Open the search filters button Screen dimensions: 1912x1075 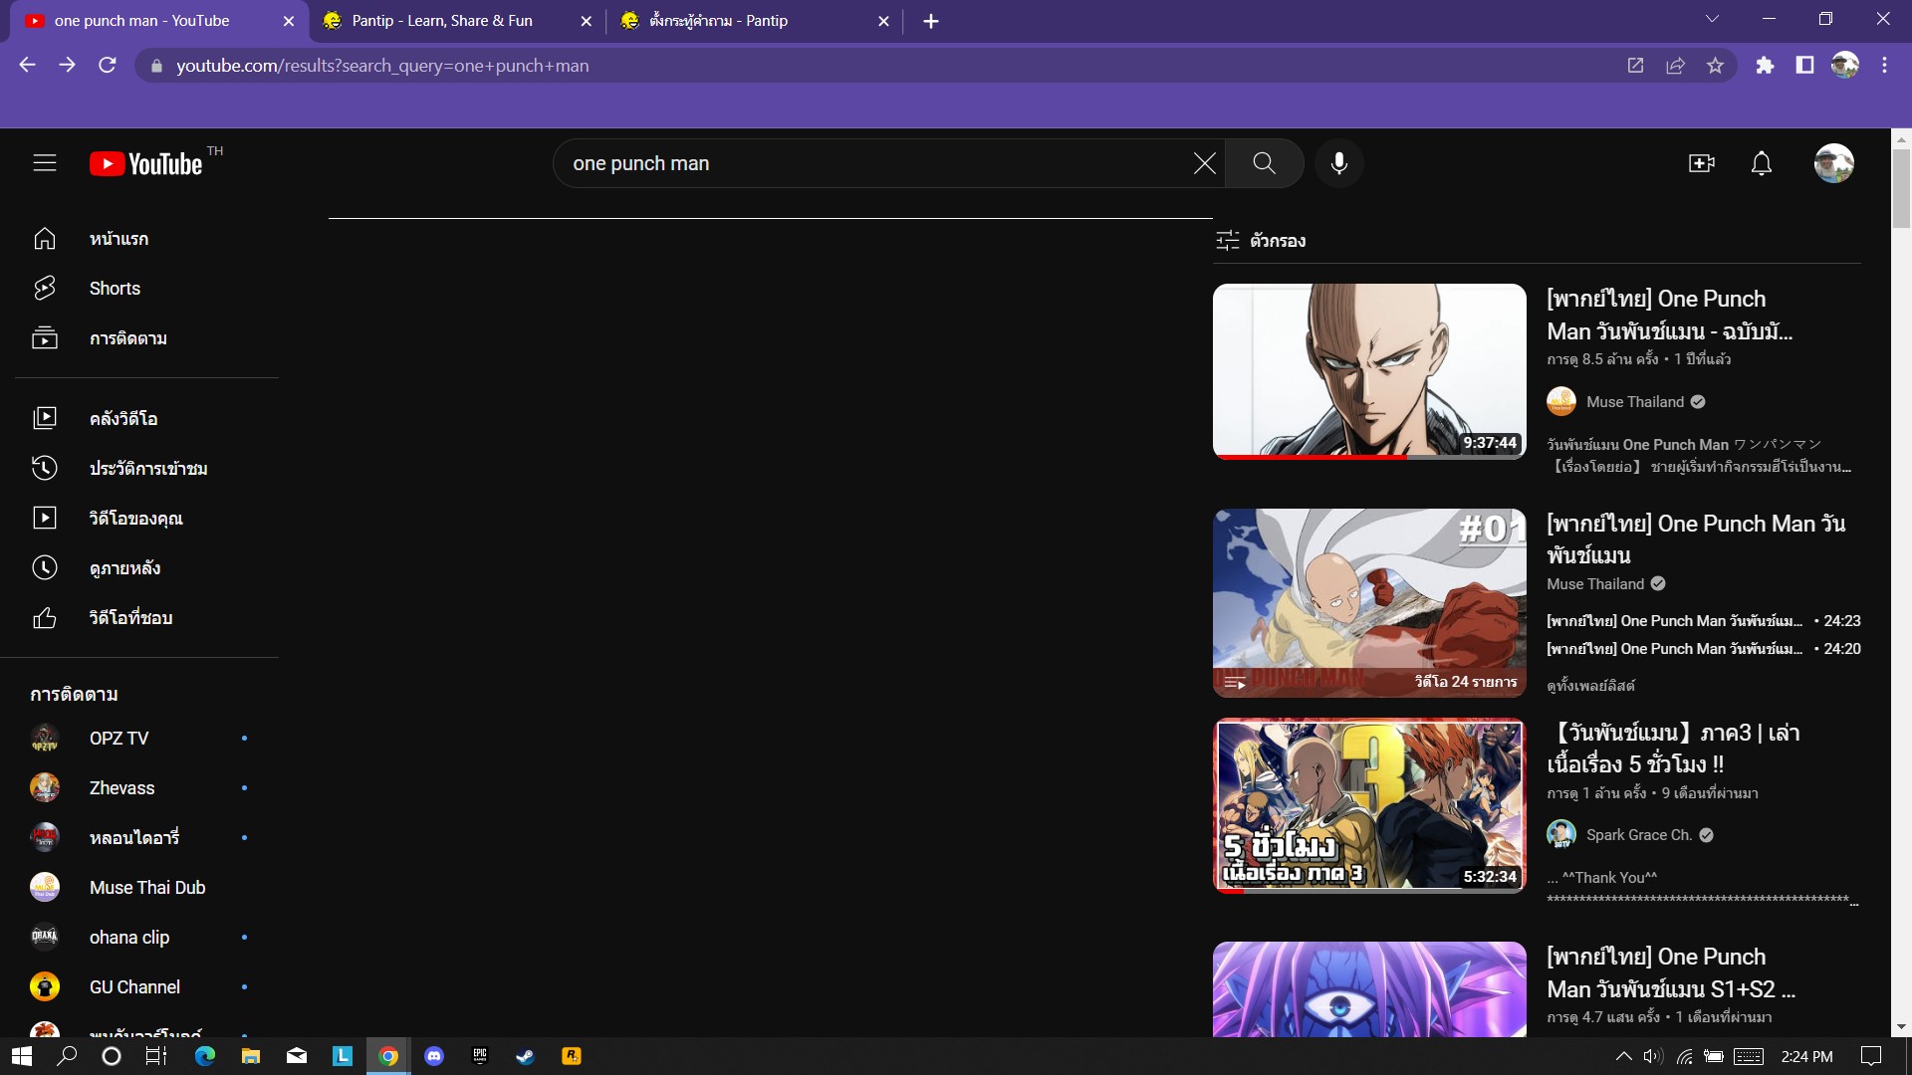click(x=1261, y=241)
